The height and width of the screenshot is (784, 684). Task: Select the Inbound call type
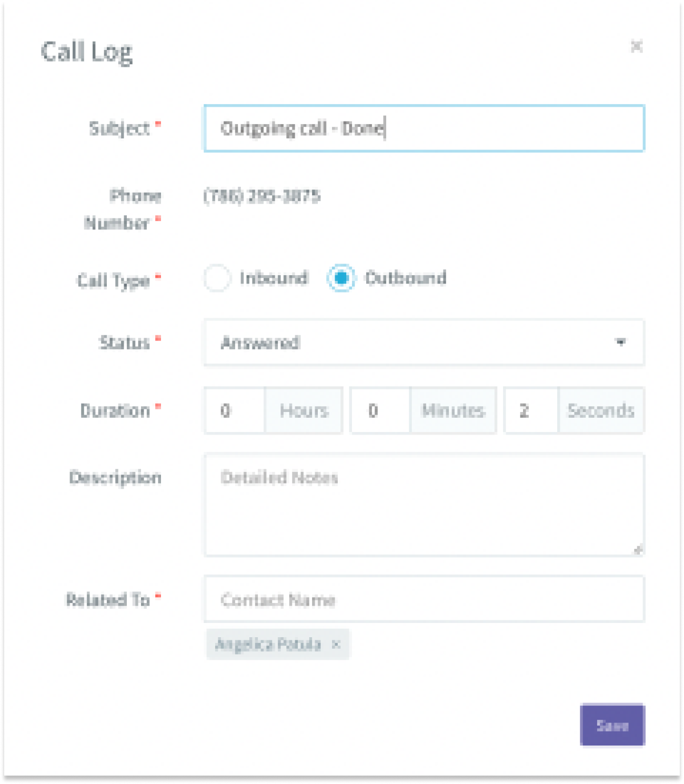click(x=217, y=278)
